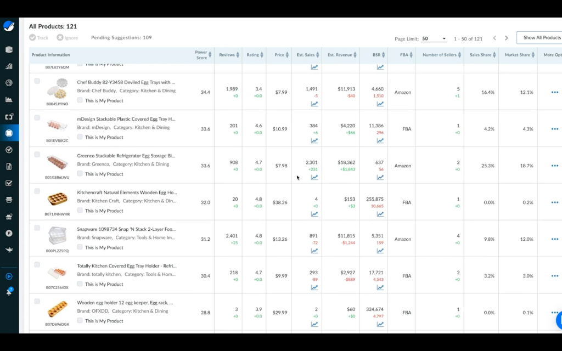Open the circular 'P' badge icon in sidebar
Viewport: 562px width, 351px height.
tap(9, 233)
